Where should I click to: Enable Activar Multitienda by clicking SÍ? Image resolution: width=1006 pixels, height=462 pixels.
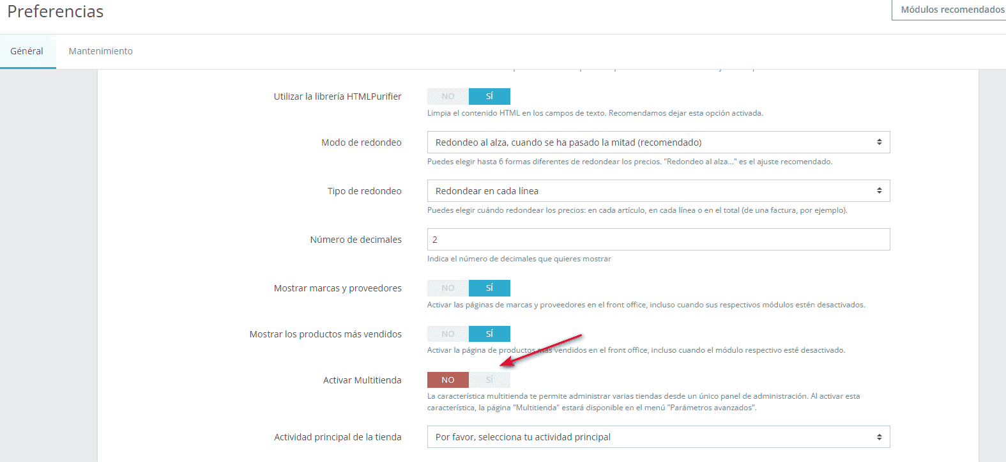(489, 380)
